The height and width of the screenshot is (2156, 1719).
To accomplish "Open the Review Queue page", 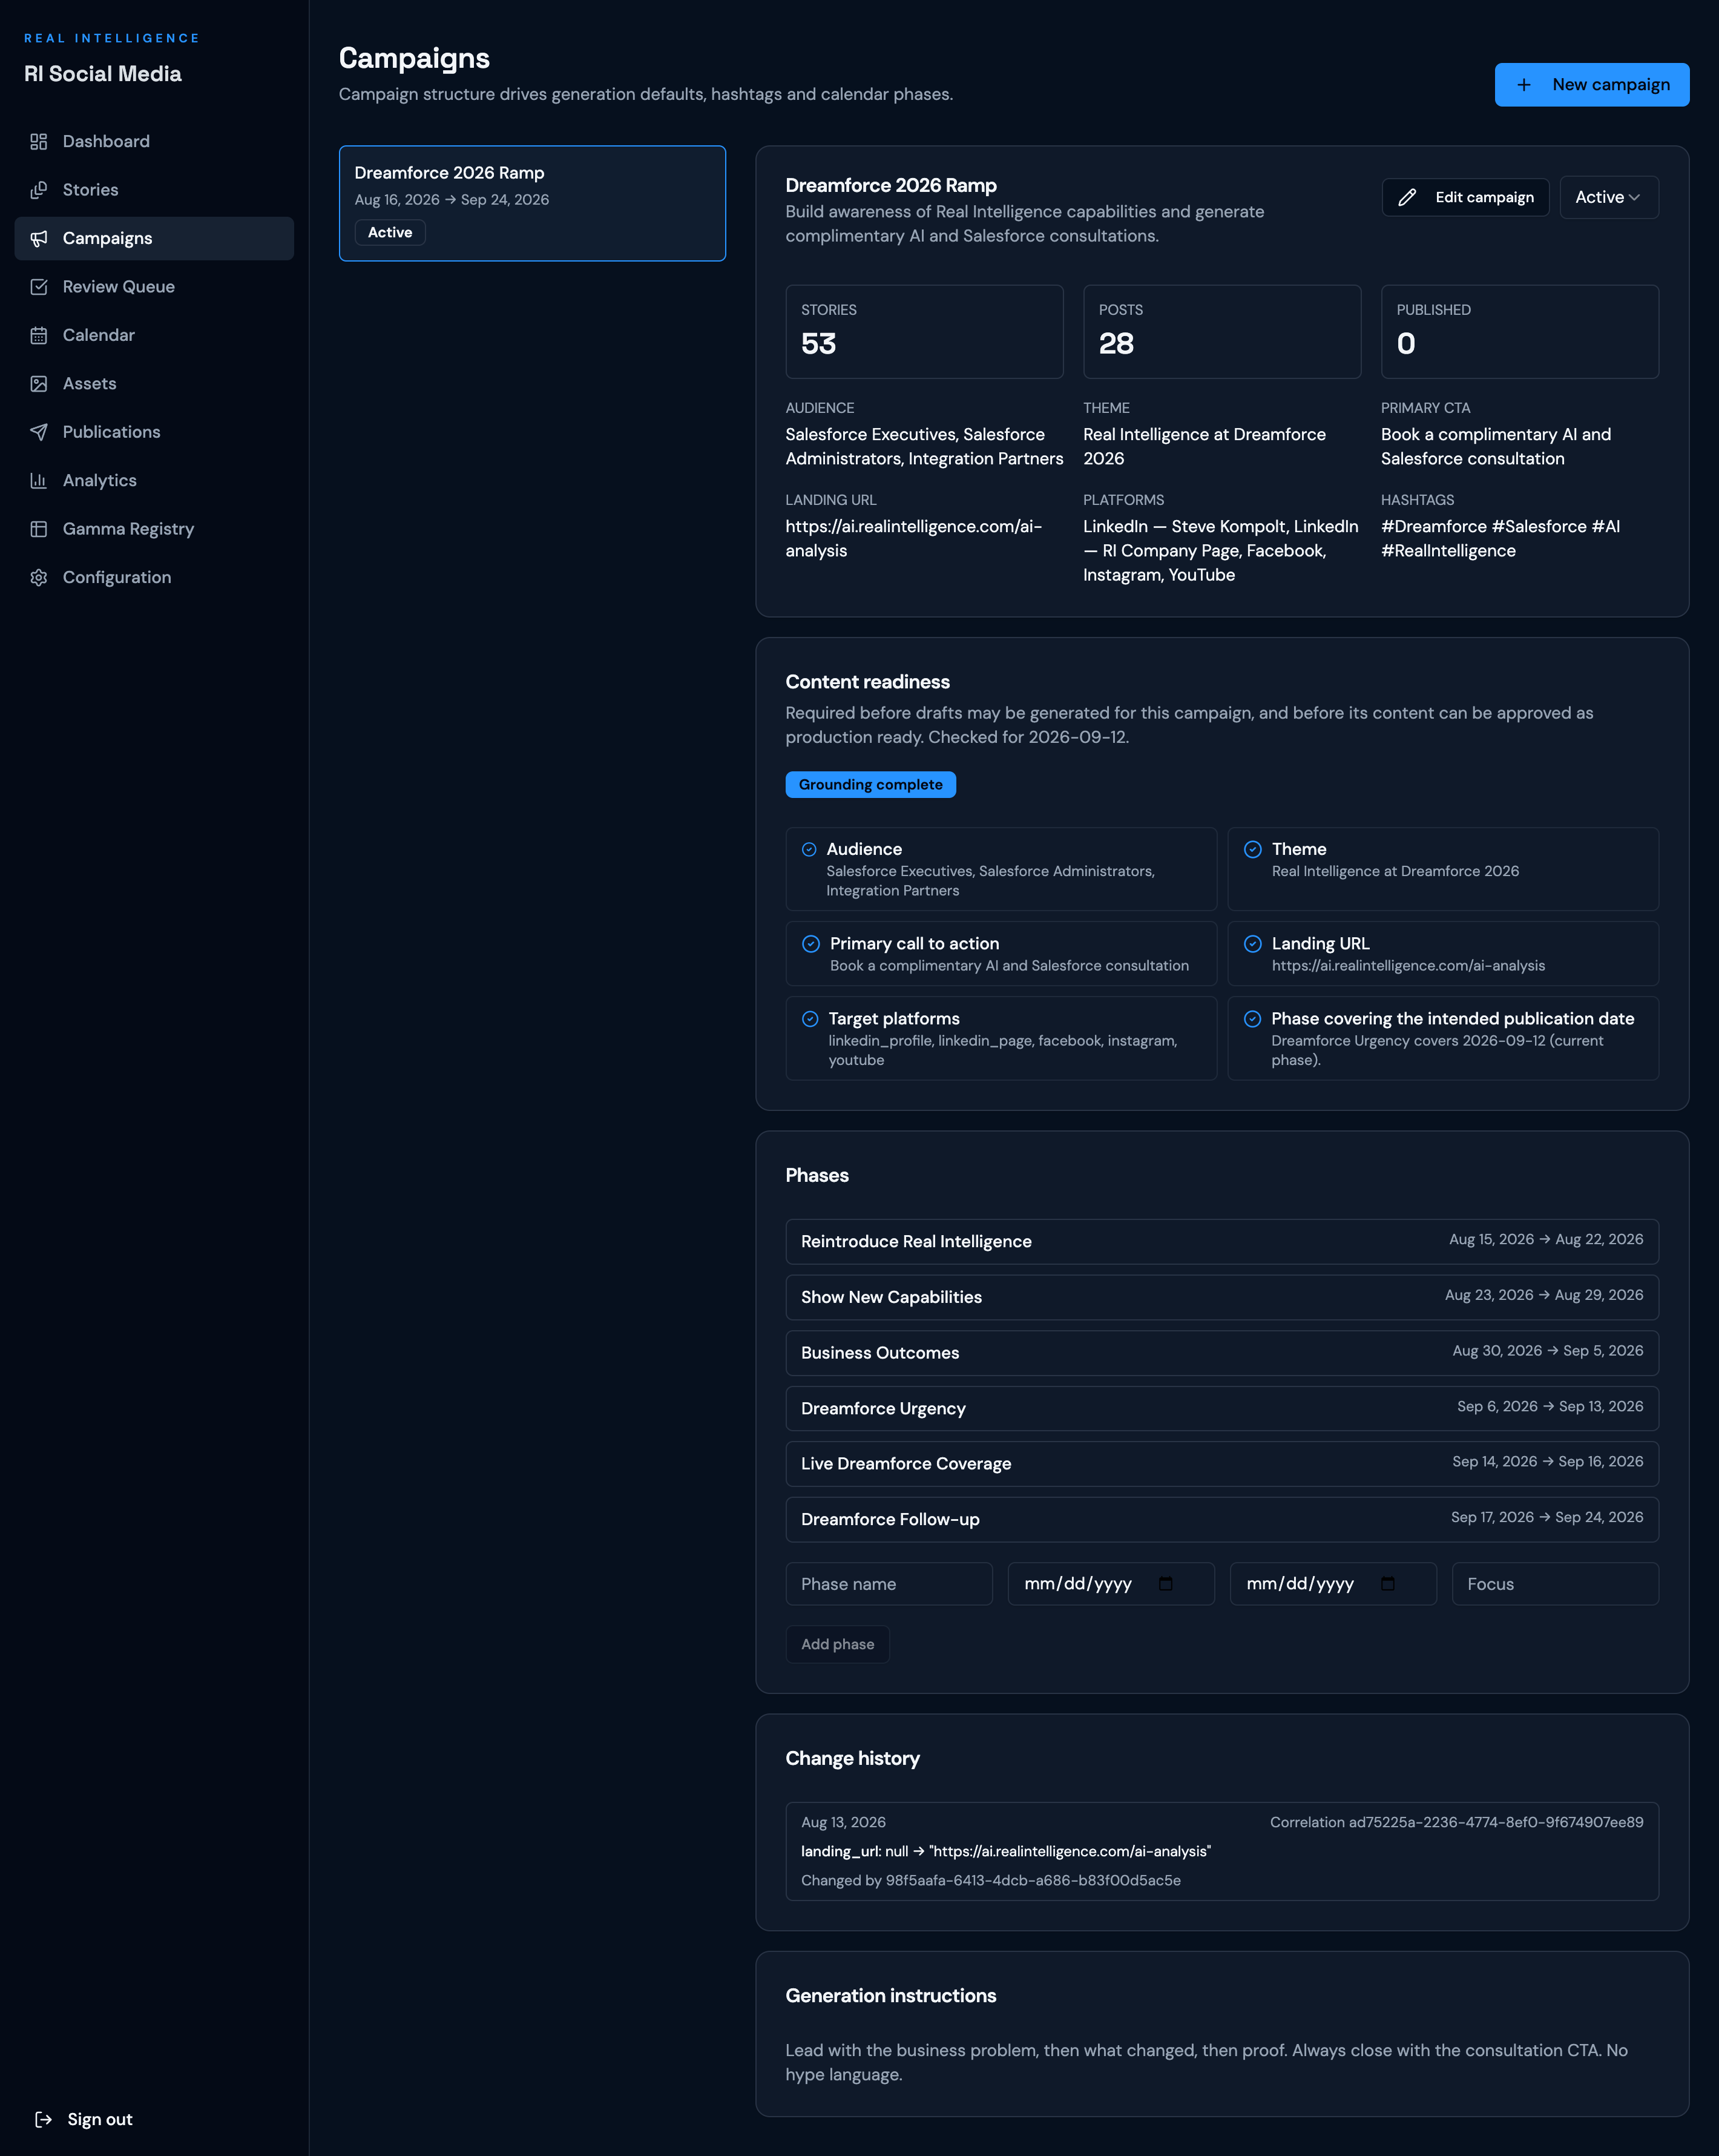I will pyautogui.click(x=154, y=287).
